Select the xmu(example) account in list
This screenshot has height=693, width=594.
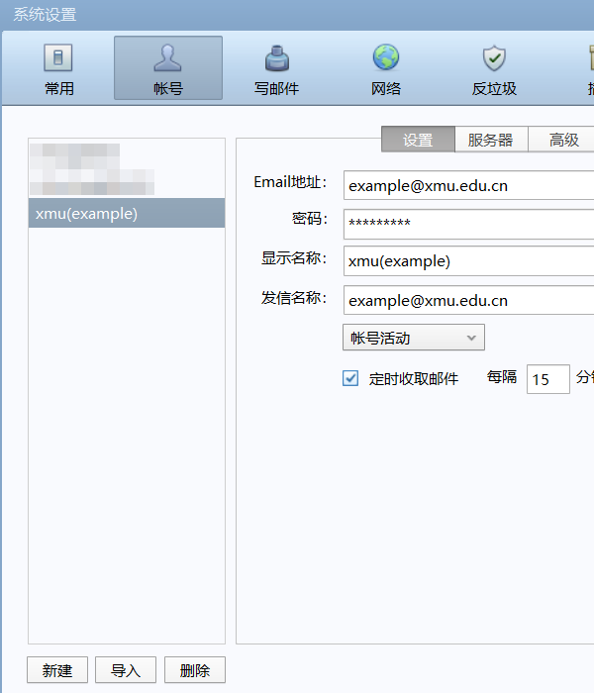click(x=127, y=213)
